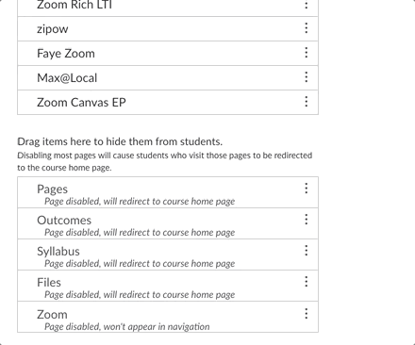Select the disabled Zoom item at bottom

click(168, 317)
